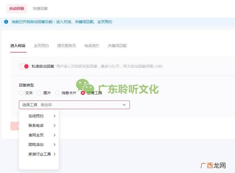Open the 选择工具 dropdown field
Viewport: 235px width, 173px height.
pyautogui.click(x=74, y=105)
